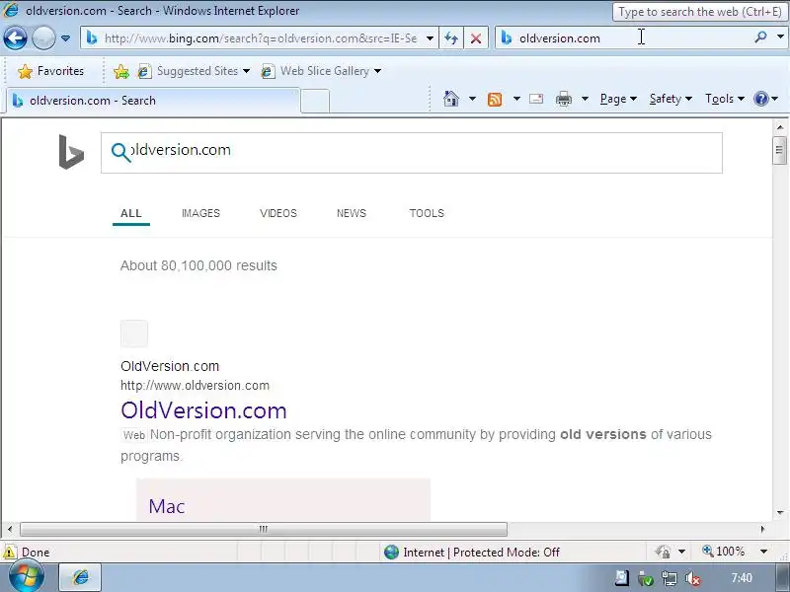Click the Forward navigation arrow
The image size is (790, 592).
click(x=43, y=37)
